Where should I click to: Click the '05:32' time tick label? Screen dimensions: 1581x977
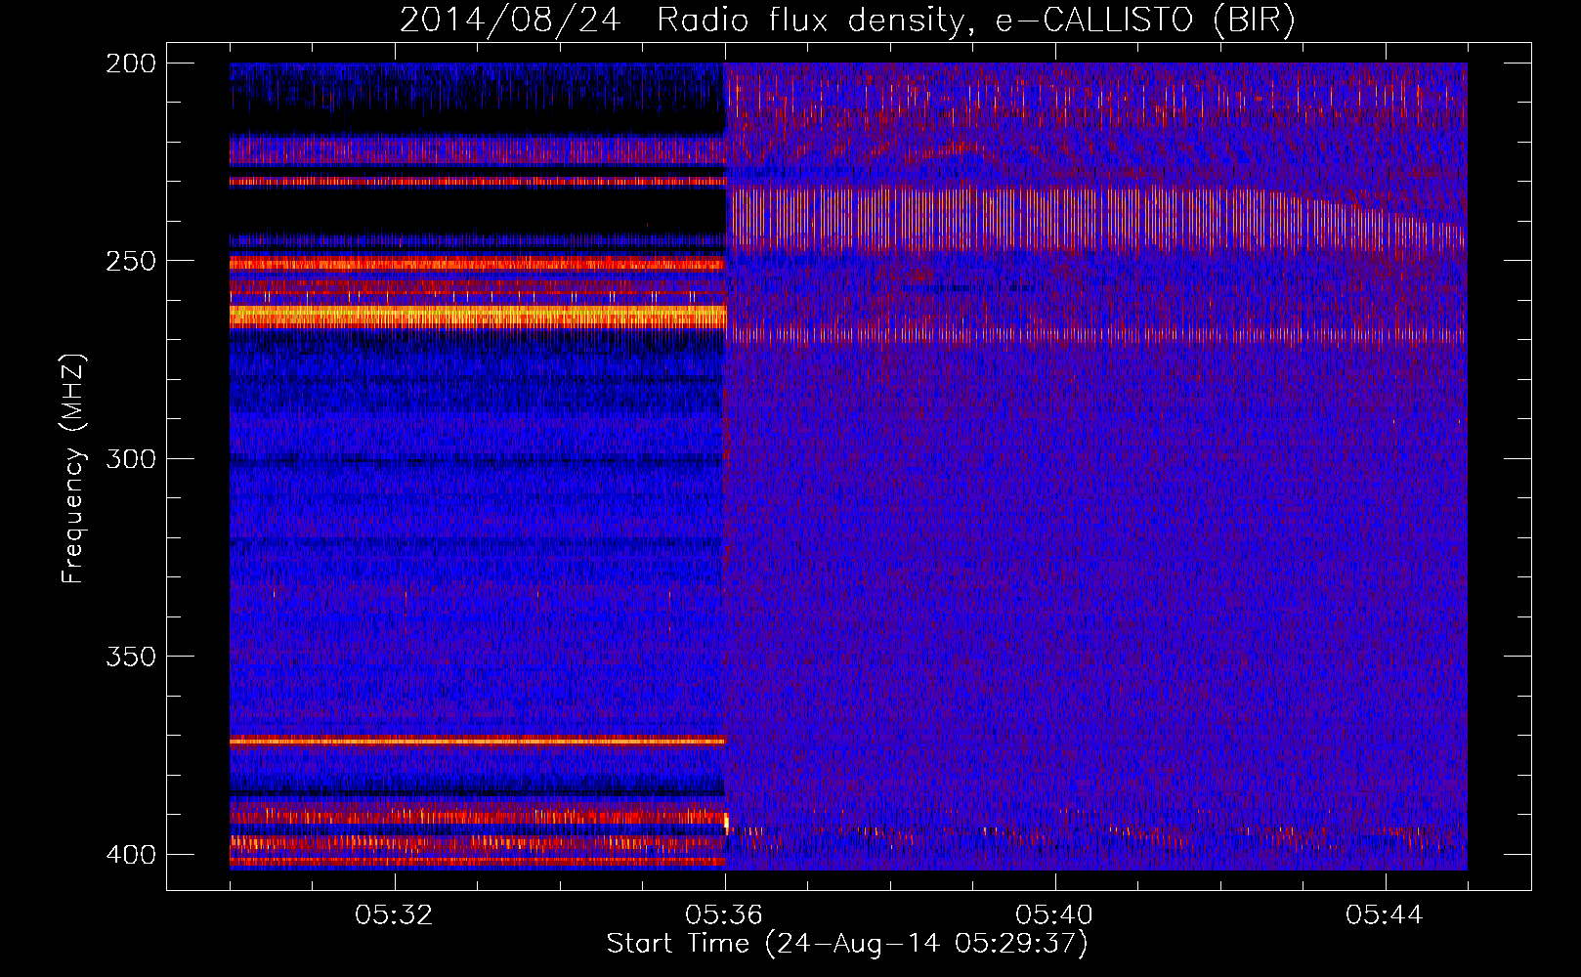[395, 915]
